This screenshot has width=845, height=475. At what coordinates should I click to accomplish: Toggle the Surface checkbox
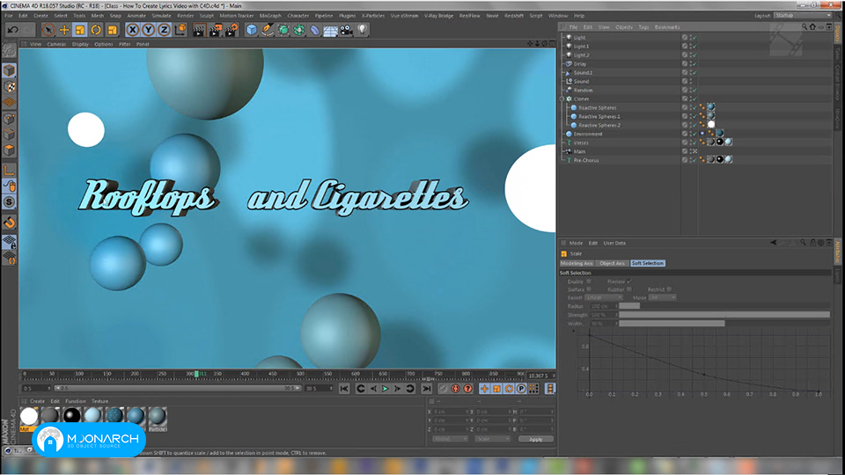pyautogui.click(x=589, y=289)
